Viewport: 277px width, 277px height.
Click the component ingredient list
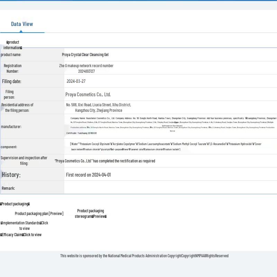point(166,146)
